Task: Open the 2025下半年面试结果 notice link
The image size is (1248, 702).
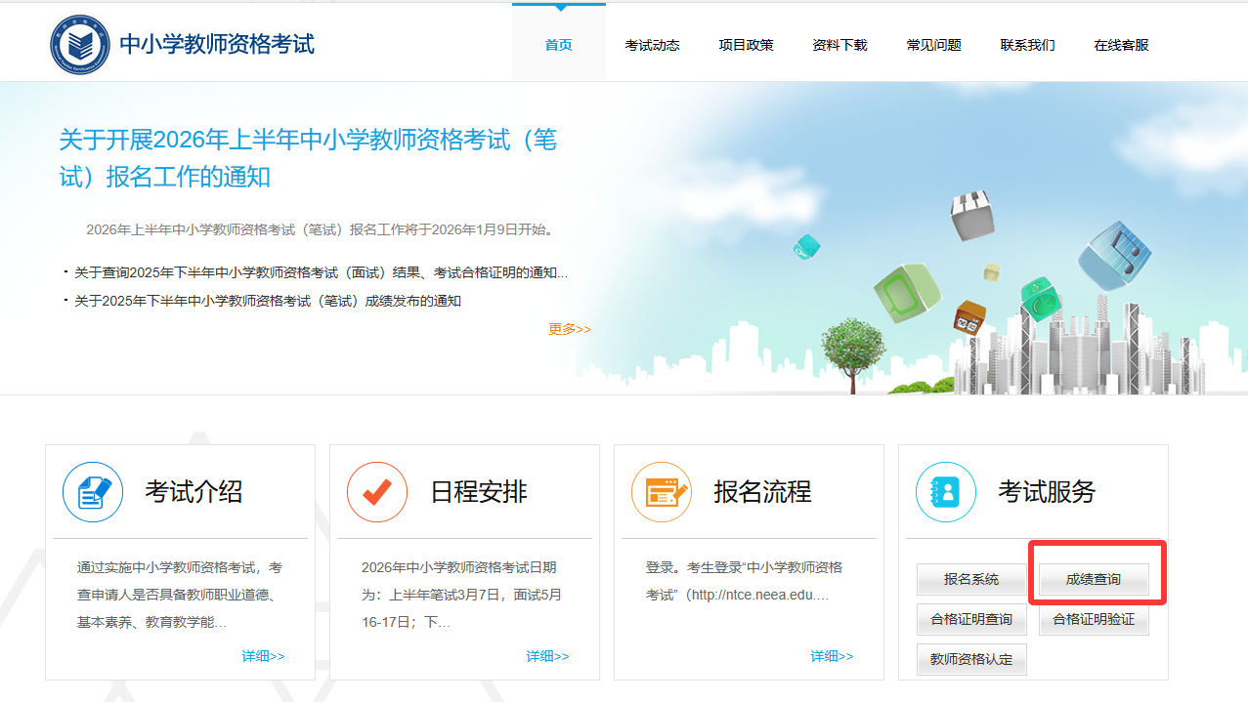Action: pyautogui.click(x=321, y=272)
